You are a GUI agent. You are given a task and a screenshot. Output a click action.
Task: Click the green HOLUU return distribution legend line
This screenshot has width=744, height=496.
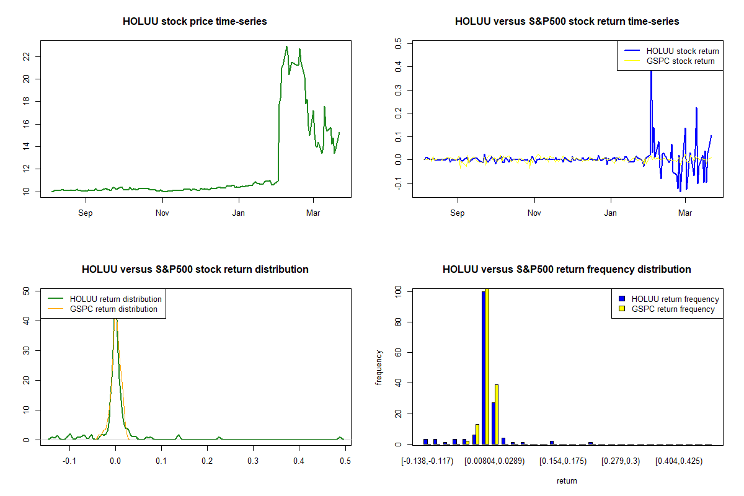tap(56, 299)
